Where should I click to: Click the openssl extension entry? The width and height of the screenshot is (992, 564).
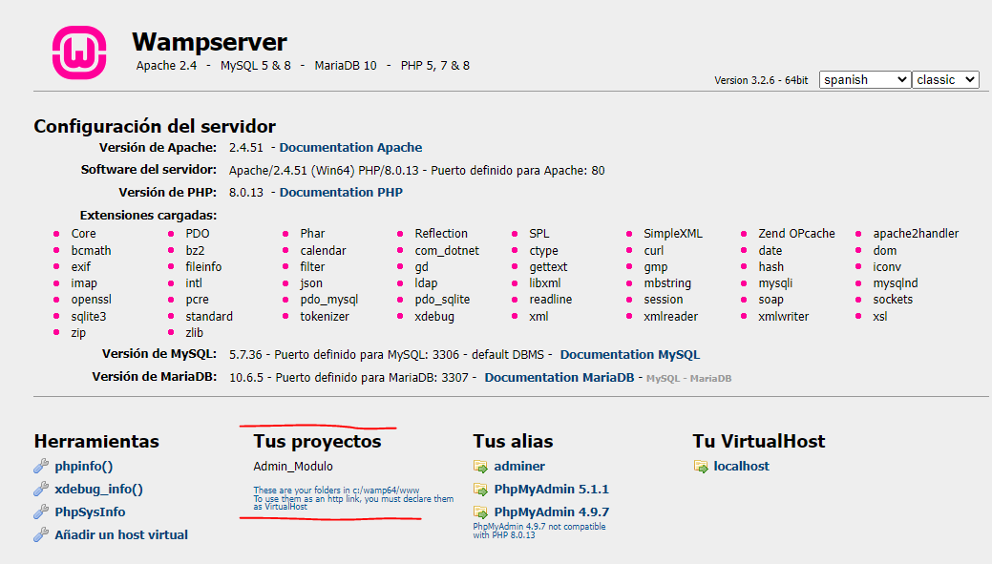(91, 299)
